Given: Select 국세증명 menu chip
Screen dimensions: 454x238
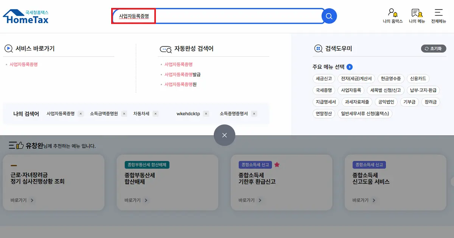Looking at the screenshot, I should [x=324, y=90].
